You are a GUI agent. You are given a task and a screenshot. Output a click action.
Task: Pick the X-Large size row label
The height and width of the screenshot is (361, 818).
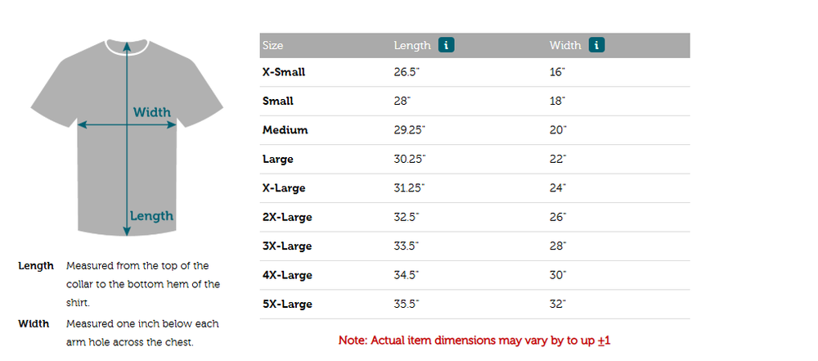[x=284, y=188]
